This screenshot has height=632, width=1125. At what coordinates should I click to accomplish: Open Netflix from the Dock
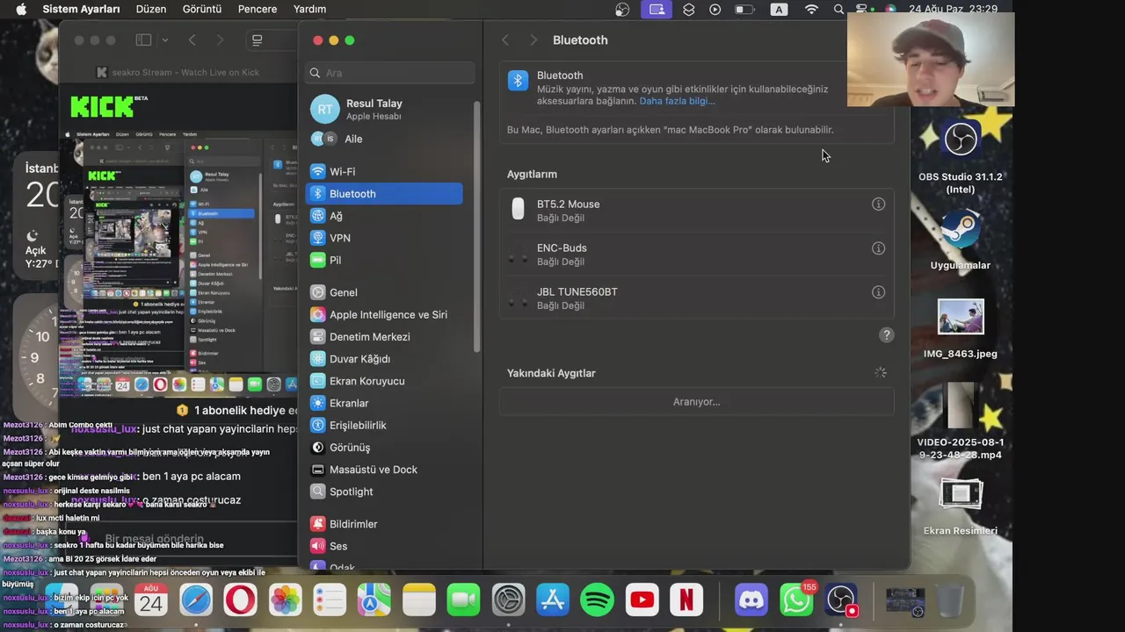pyautogui.click(x=686, y=600)
